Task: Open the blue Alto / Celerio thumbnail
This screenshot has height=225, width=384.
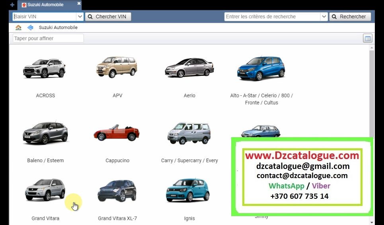Action: point(261,68)
